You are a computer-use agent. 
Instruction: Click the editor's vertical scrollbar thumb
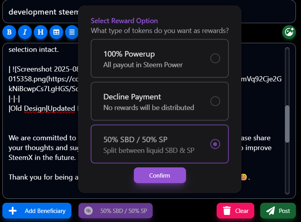tap(287, 124)
